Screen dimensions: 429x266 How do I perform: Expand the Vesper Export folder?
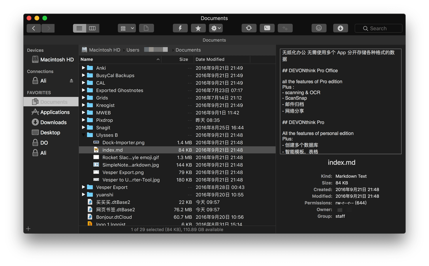click(x=83, y=187)
